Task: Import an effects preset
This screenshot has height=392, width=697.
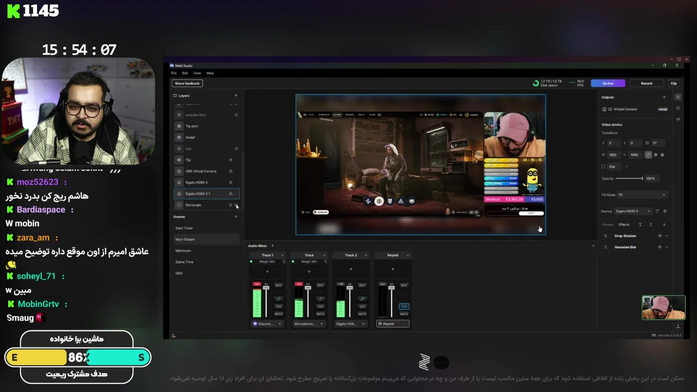Action: coord(640,224)
